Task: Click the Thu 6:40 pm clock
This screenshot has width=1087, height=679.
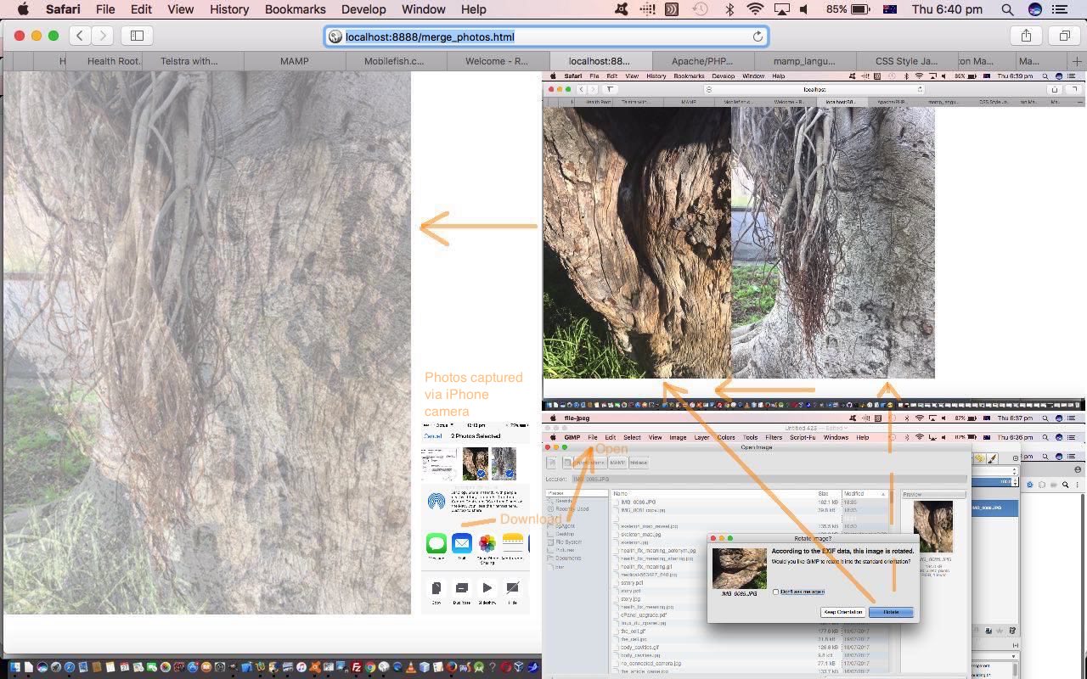Action: click(947, 9)
